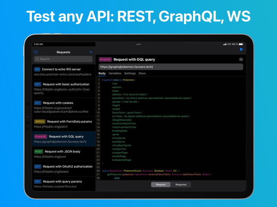Screen dimensions: 277x207
Task: Click the 'query($pokemon' code line
Action: click(x=141, y=170)
